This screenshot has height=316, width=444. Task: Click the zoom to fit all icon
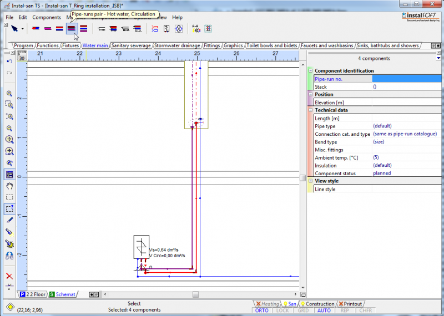click(x=9, y=140)
